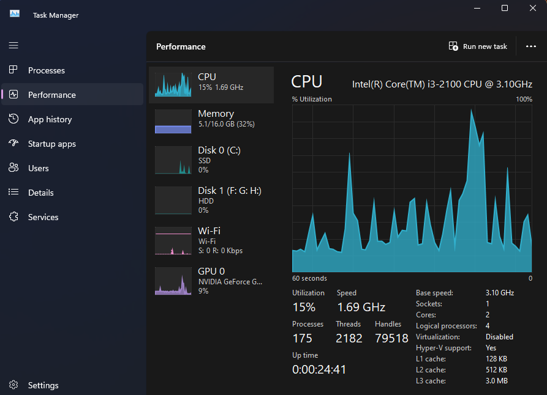
Task: Open Settings label in the sidebar
Action: [43, 385]
